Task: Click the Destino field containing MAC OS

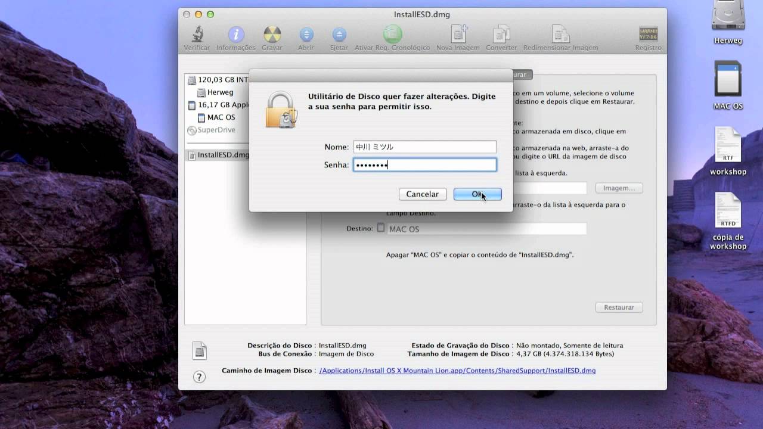Action: point(487,229)
